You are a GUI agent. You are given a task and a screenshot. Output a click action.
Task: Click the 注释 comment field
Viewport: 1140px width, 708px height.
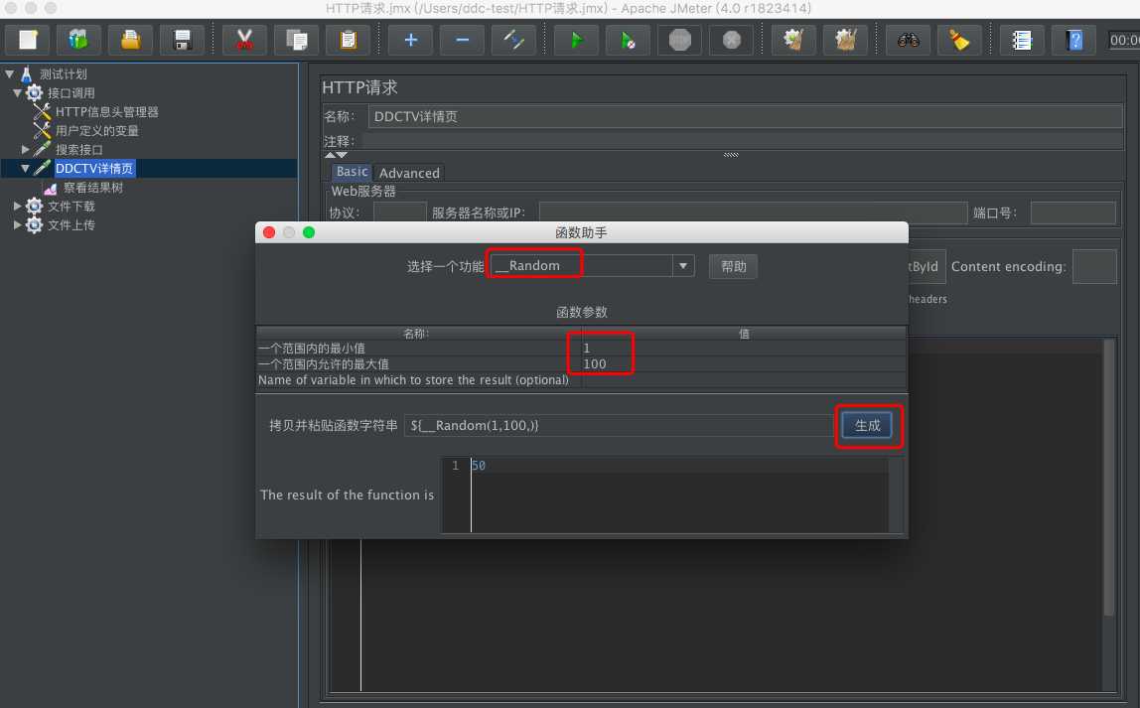click(742, 141)
